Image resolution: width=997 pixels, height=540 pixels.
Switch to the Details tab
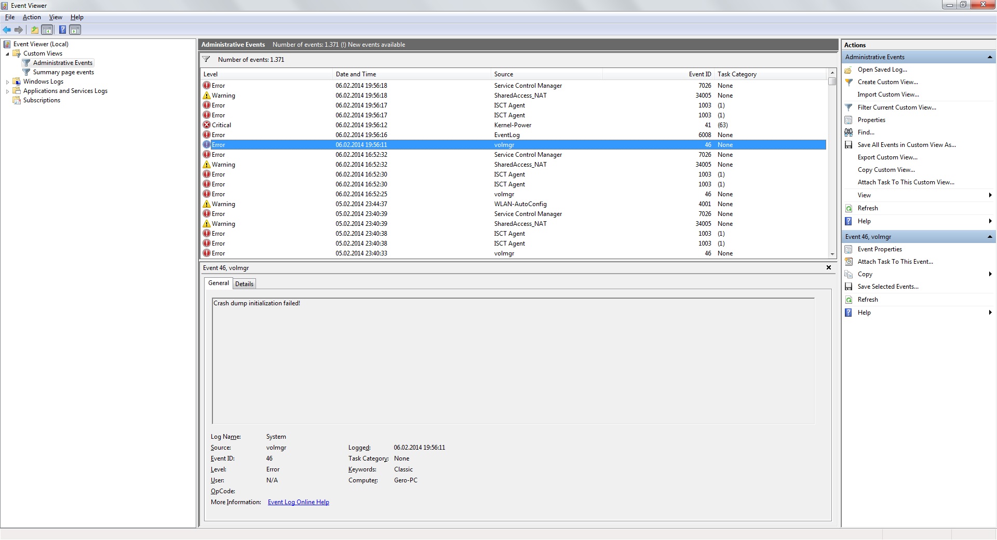244,284
